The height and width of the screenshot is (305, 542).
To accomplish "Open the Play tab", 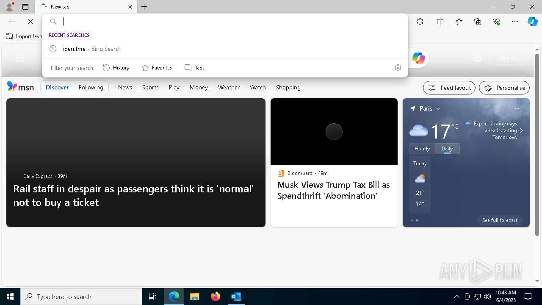I will point(174,87).
